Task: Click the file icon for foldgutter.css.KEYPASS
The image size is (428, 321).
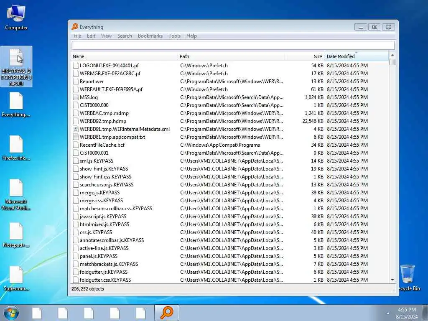Action: [x=76, y=280]
